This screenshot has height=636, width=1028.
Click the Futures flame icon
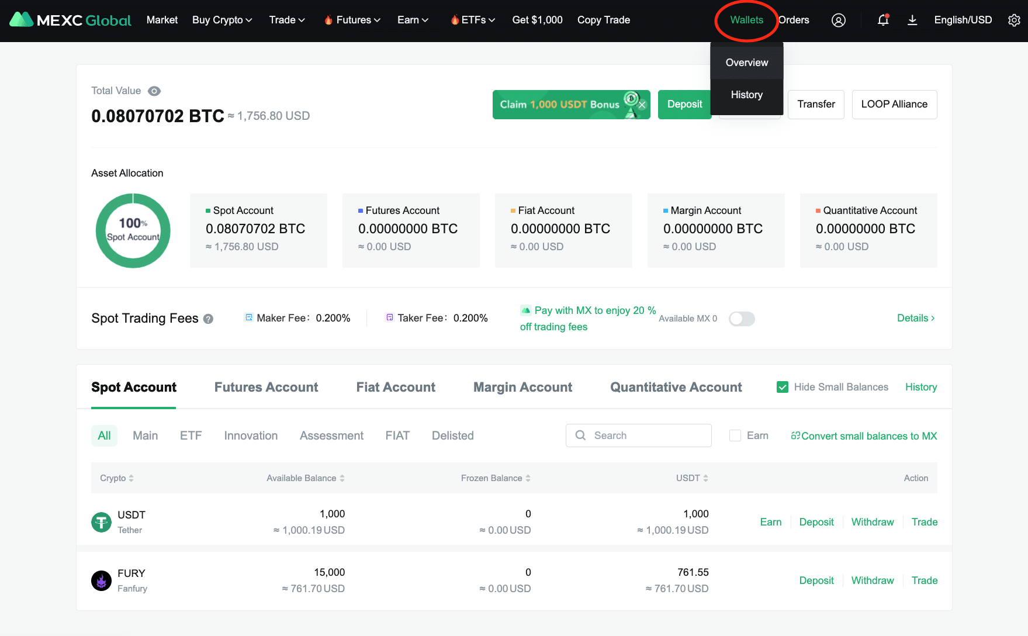pos(328,20)
